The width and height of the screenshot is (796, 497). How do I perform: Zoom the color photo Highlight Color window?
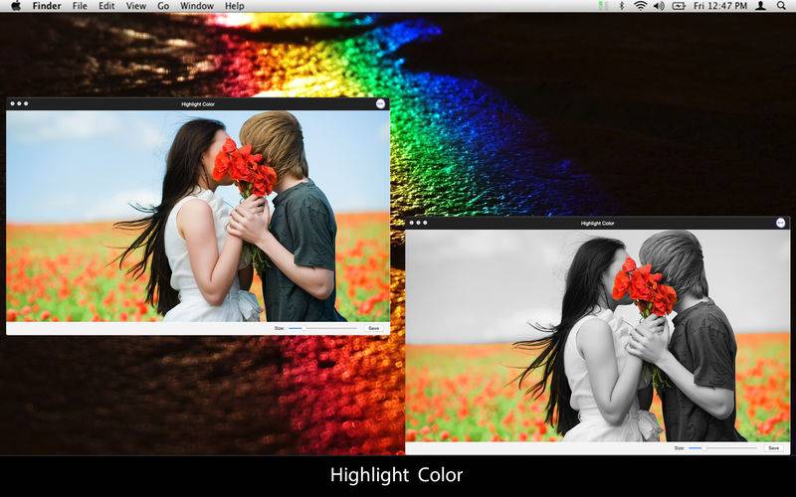[x=26, y=103]
